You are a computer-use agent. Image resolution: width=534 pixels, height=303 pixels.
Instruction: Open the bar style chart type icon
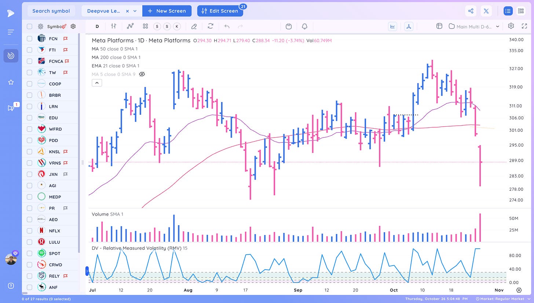click(114, 26)
